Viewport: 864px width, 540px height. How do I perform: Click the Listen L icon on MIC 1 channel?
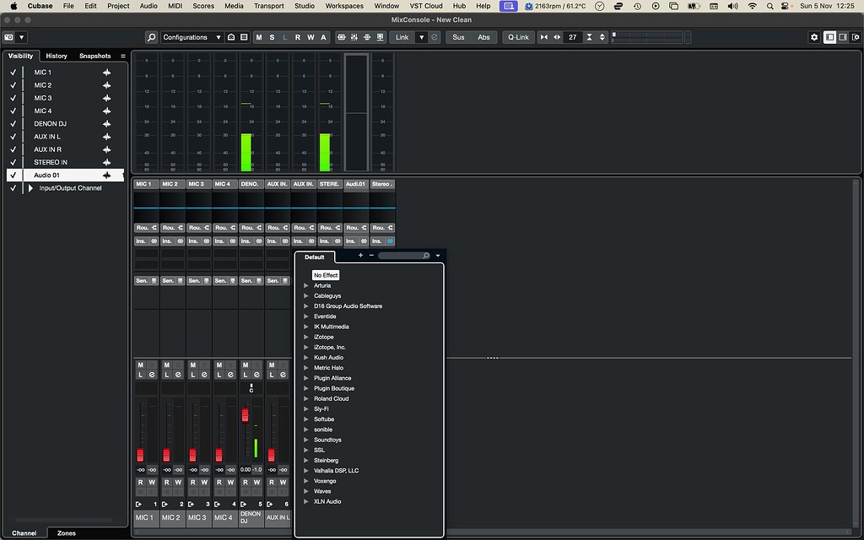point(140,374)
